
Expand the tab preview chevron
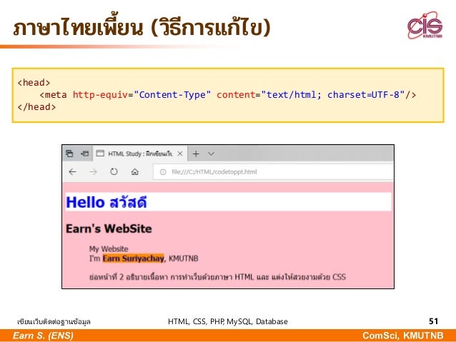(211, 154)
